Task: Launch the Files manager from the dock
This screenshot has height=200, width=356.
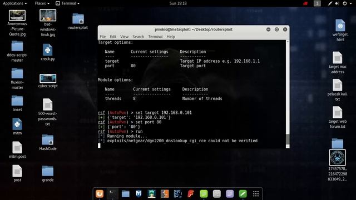Action: 125,194
